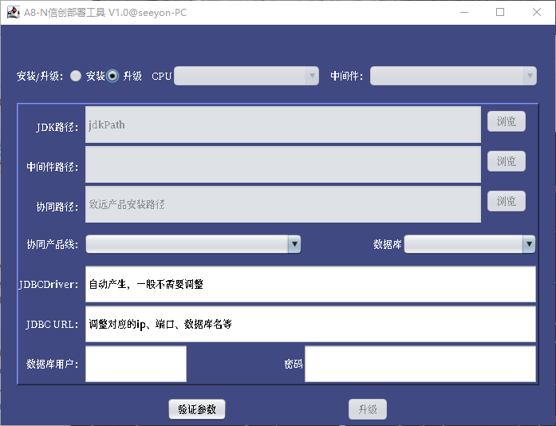The height and width of the screenshot is (426, 556).
Task: Click the JDBCDriver: label
Action: 48,285
